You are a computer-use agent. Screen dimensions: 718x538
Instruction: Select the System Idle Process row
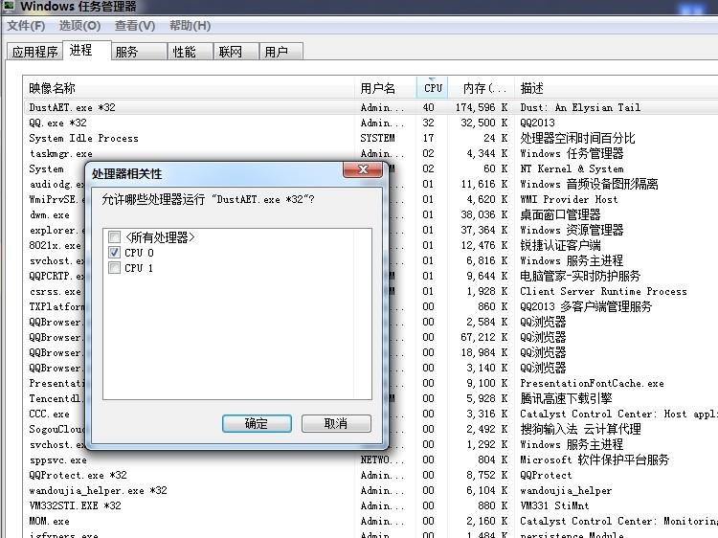370,138
